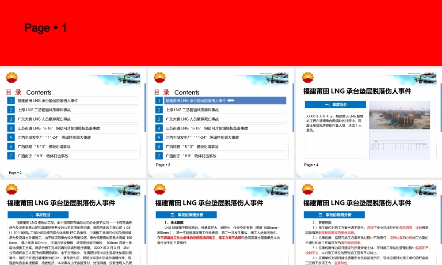Click '江西丰城发电厂 11·24' row on Page 2 slide
442x265 pixels.
tap(77, 137)
